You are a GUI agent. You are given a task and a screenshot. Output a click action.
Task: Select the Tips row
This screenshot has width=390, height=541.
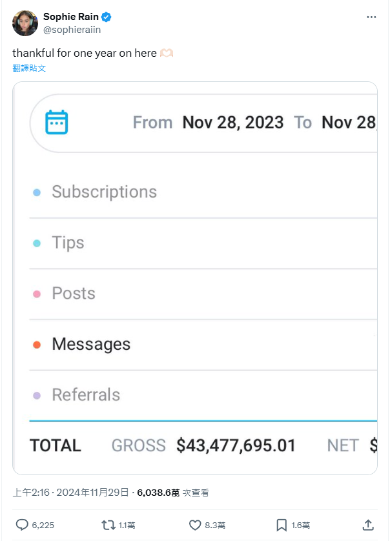pos(203,243)
